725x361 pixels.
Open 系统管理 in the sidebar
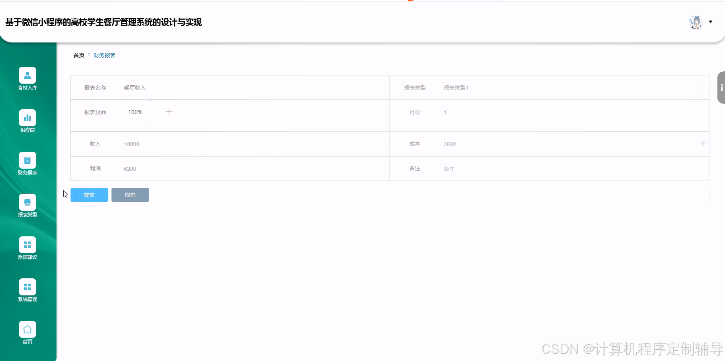(x=27, y=290)
